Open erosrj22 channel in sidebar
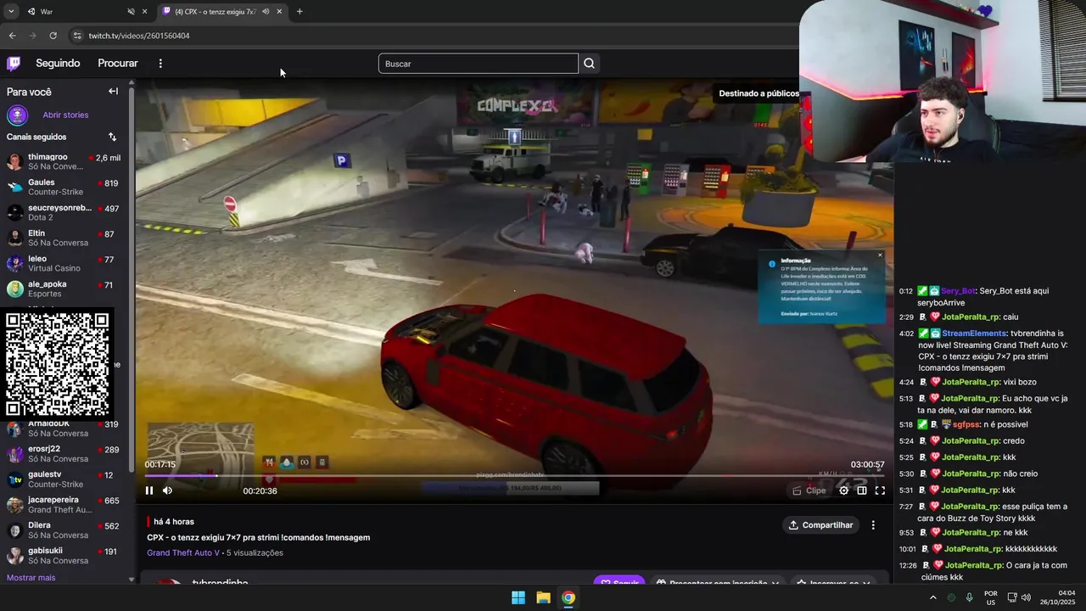1086x611 pixels. click(64, 454)
